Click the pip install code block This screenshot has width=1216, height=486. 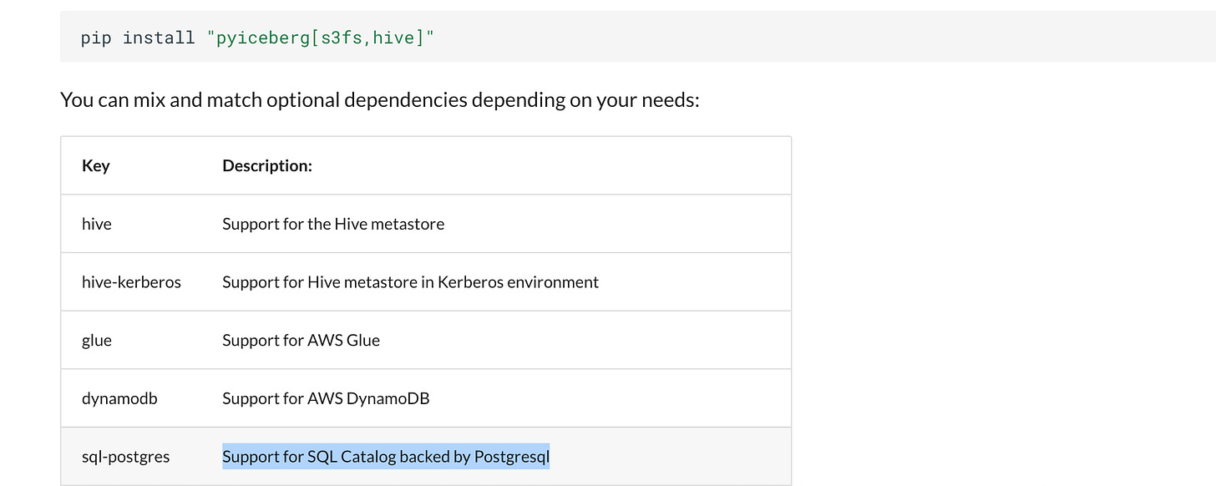click(x=638, y=38)
